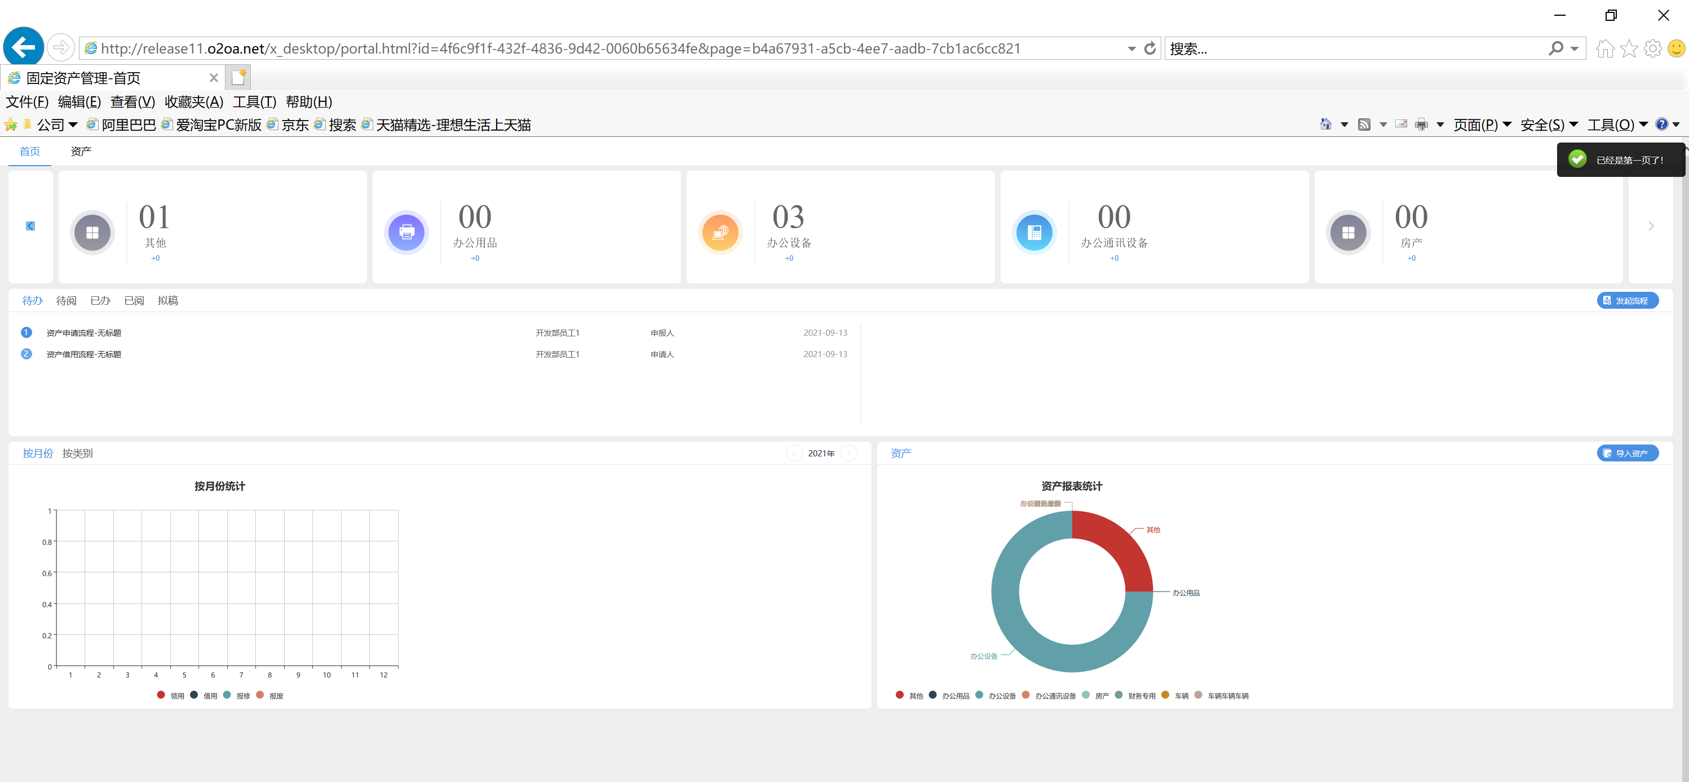Click the 发起流程 button

(x=1628, y=300)
